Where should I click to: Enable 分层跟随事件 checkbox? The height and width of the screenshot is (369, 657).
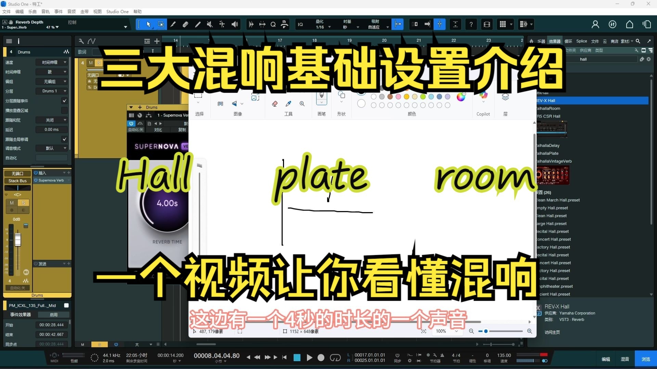[64, 101]
